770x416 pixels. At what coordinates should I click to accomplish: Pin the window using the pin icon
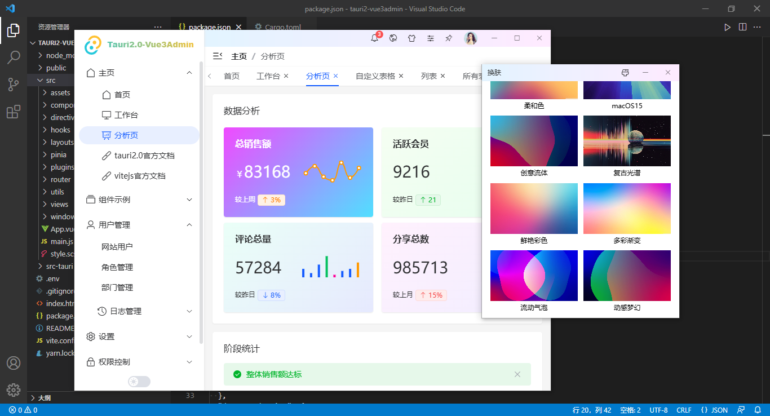[x=449, y=38]
